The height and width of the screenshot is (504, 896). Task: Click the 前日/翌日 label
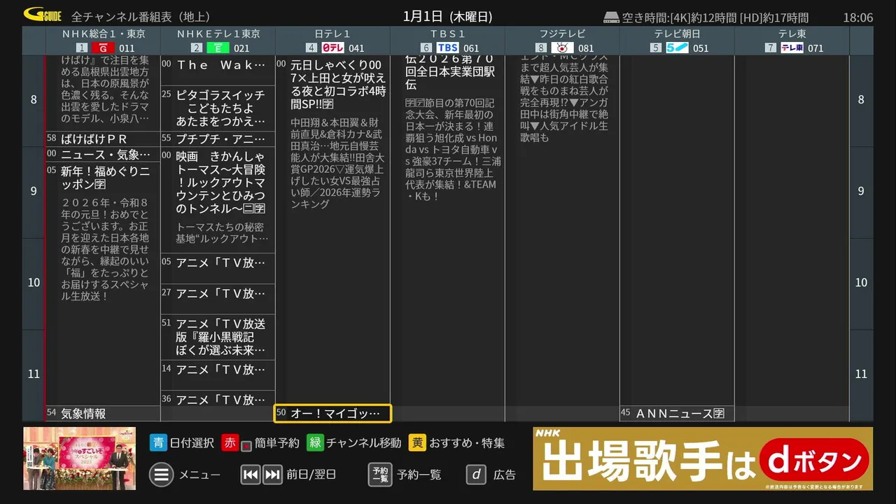tap(311, 475)
